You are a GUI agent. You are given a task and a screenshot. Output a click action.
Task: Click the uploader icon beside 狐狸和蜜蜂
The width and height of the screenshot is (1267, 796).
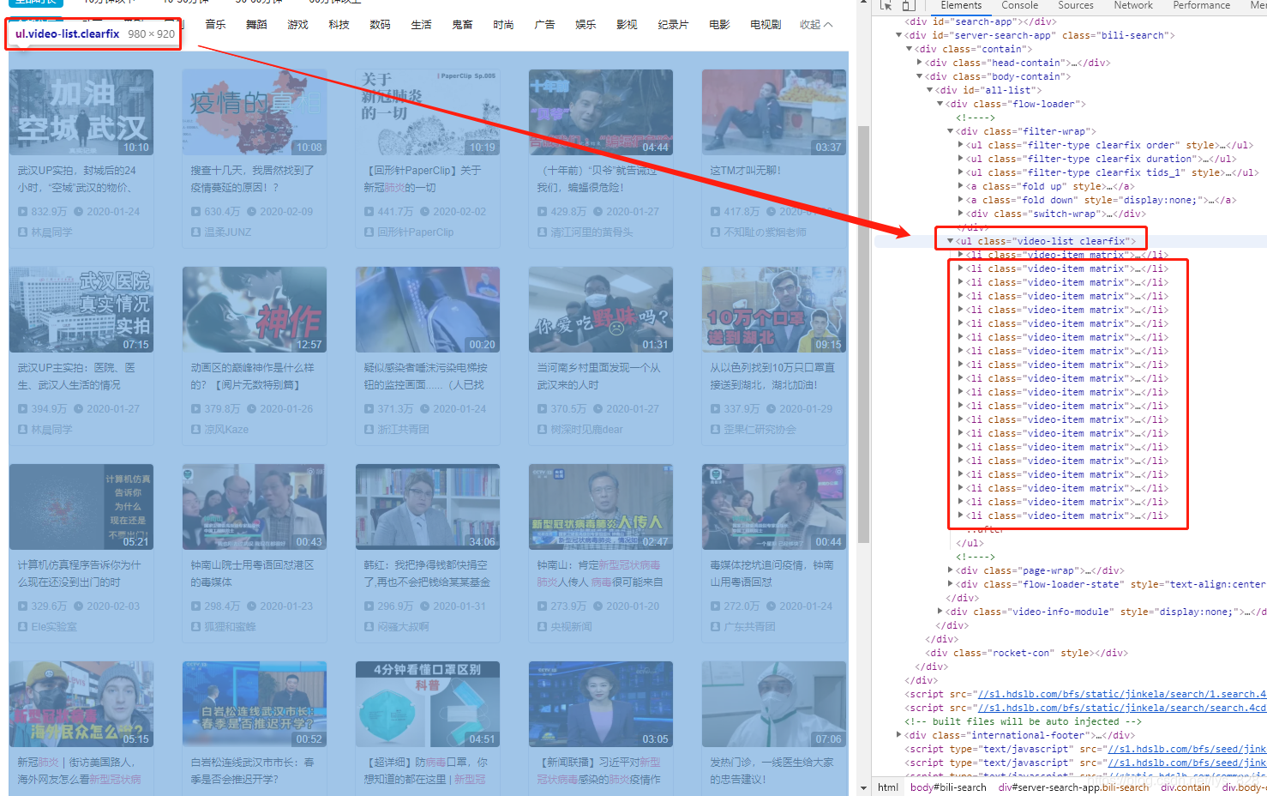pyautogui.click(x=195, y=627)
